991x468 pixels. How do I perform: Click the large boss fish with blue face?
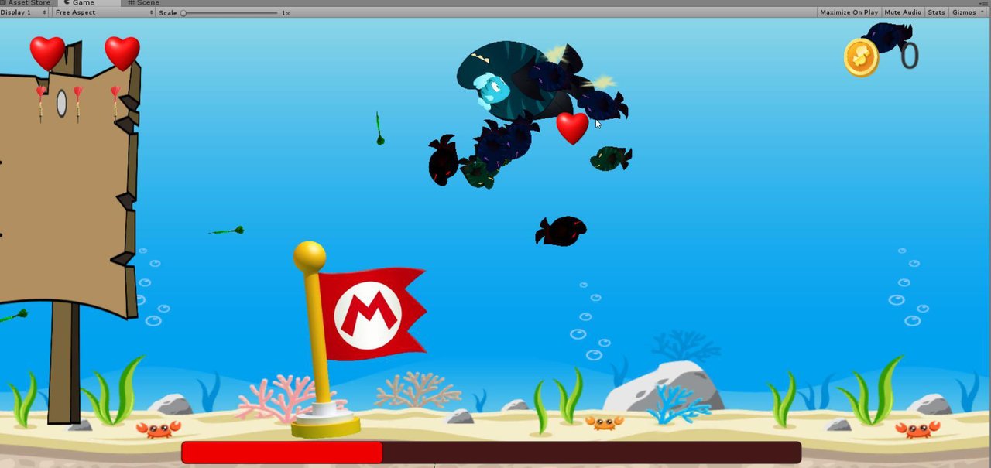(507, 81)
